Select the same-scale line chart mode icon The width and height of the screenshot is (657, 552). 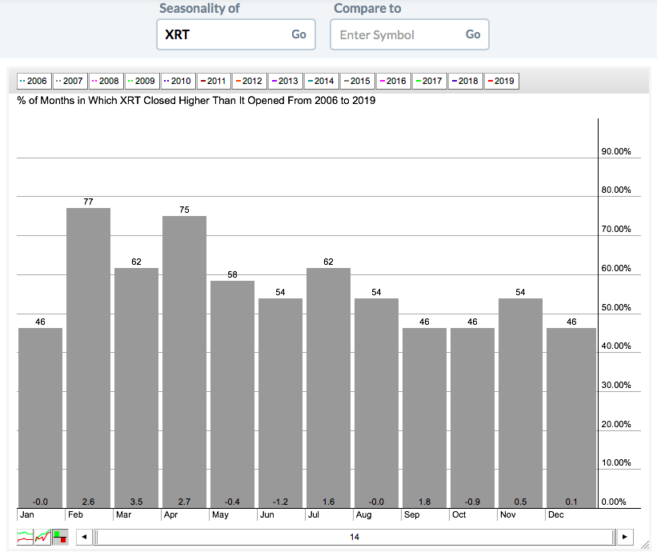tap(43, 536)
